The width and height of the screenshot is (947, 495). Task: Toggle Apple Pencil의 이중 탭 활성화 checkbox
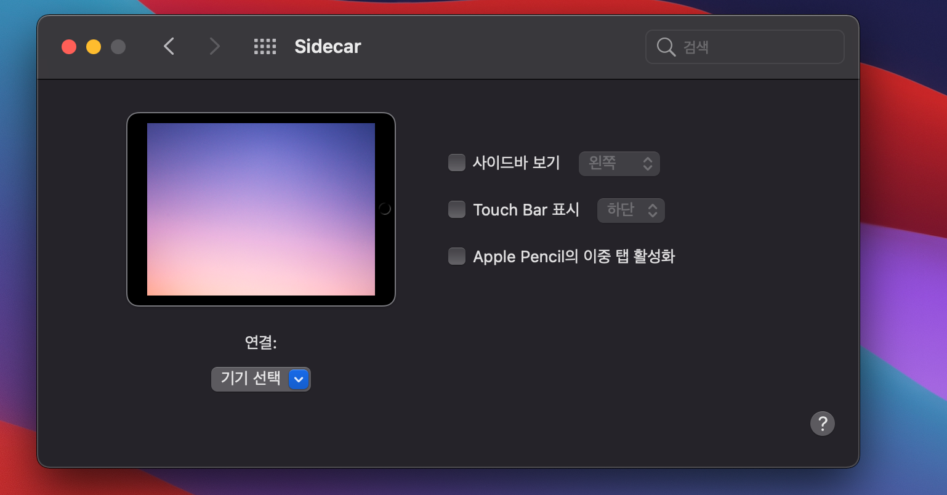tap(457, 256)
